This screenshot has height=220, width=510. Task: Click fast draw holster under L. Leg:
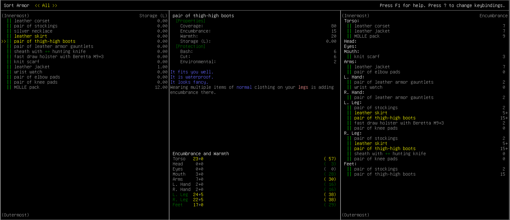(x=399, y=123)
